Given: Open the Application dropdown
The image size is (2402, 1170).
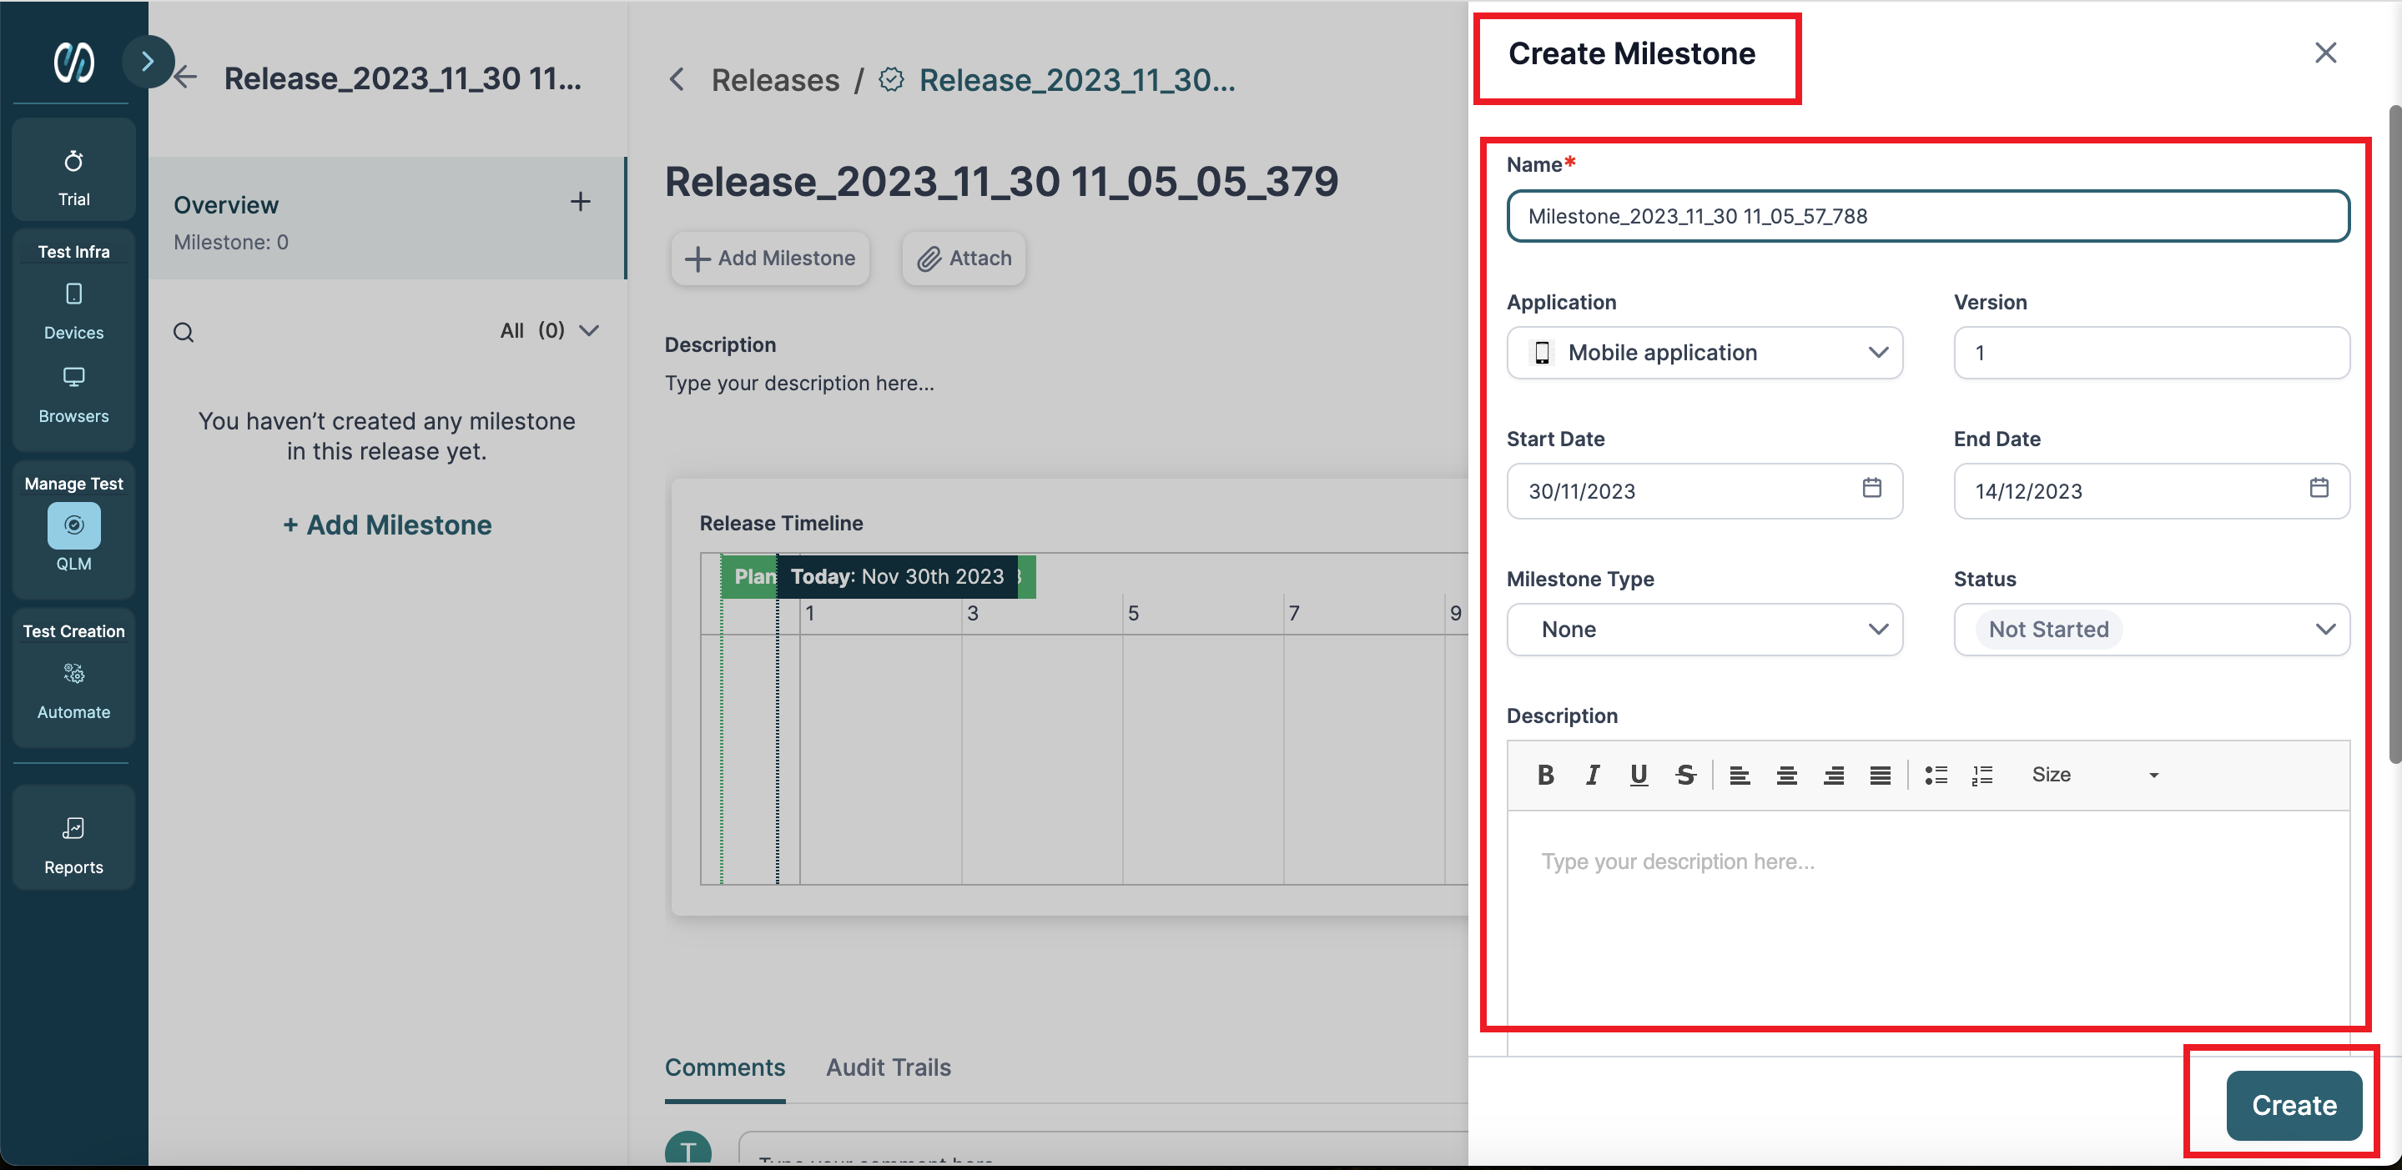Looking at the screenshot, I should pyautogui.click(x=1705, y=353).
